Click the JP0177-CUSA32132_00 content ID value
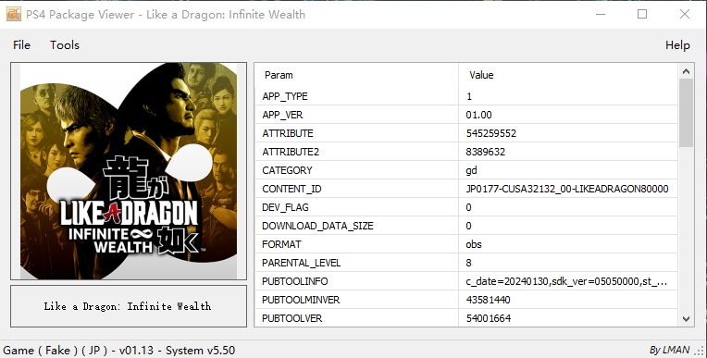This screenshot has height=358, width=707. click(x=567, y=189)
